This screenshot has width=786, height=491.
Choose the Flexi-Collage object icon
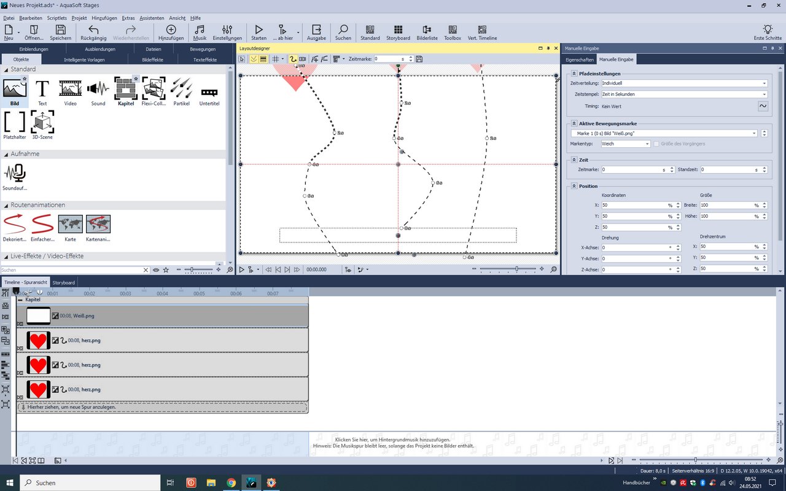tap(154, 90)
